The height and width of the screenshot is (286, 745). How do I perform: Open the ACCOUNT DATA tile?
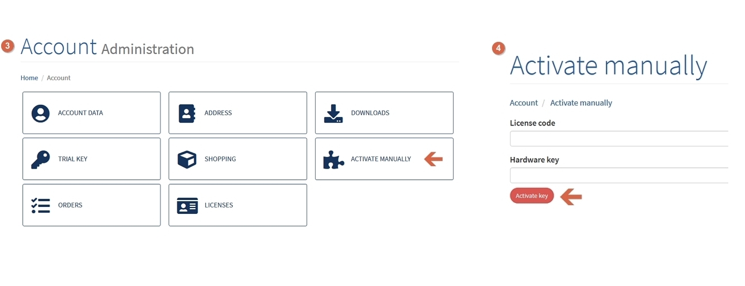click(91, 113)
